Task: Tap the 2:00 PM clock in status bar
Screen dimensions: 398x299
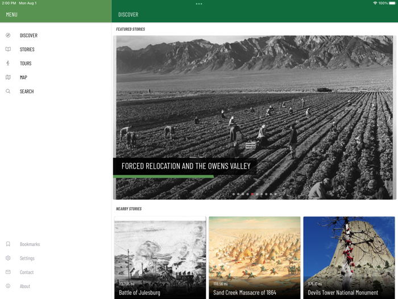Action: [9, 3]
